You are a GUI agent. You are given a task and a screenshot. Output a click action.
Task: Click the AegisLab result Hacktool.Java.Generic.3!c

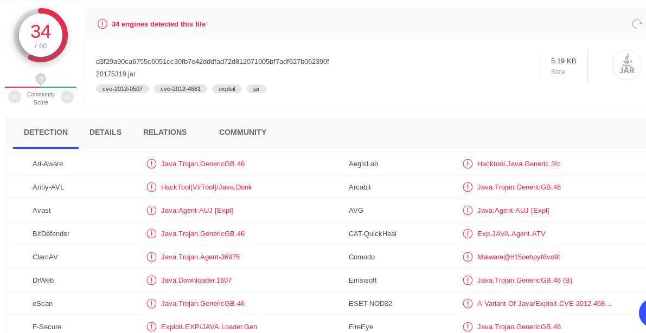(x=519, y=164)
